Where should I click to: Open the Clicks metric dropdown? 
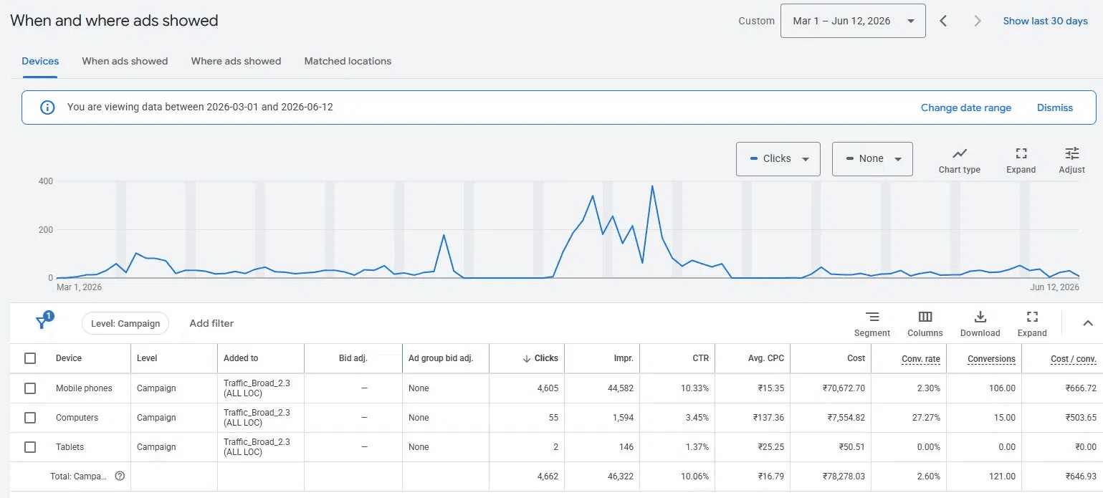(x=778, y=158)
